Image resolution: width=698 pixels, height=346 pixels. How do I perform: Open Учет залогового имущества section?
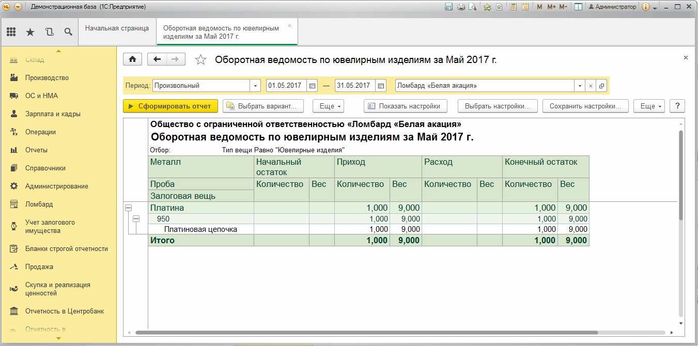pyautogui.click(x=50, y=227)
